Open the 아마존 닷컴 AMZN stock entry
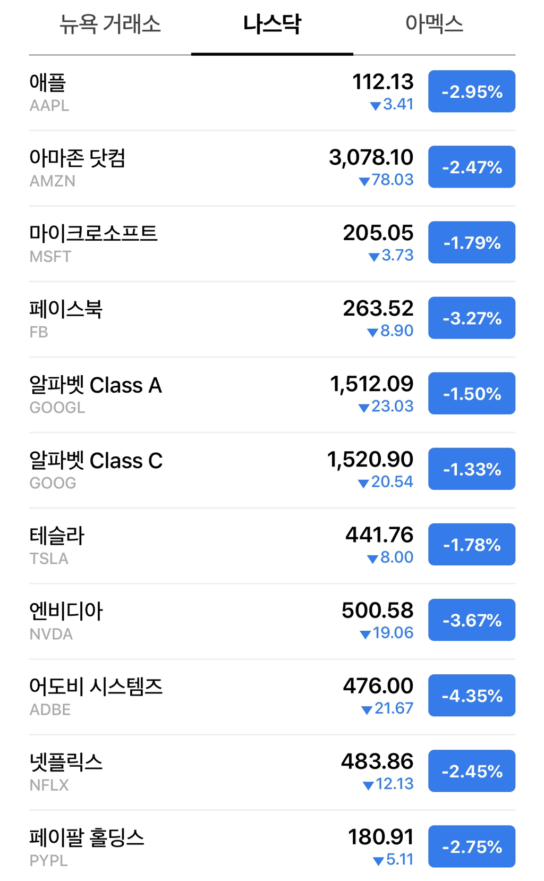The height and width of the screenshot is (881, 544). tap(272, 168)
